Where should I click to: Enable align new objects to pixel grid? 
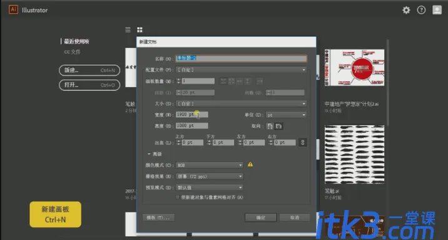pos(178,197)
